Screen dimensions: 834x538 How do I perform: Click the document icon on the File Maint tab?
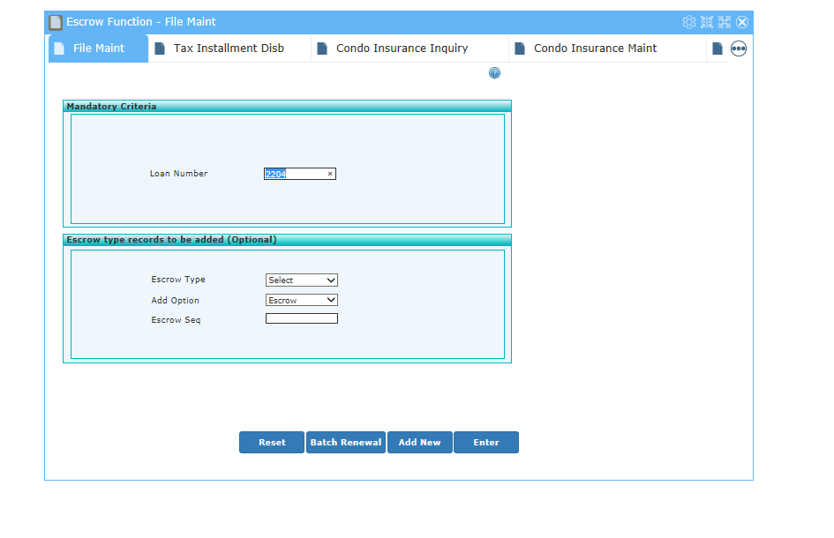[58, 49]
